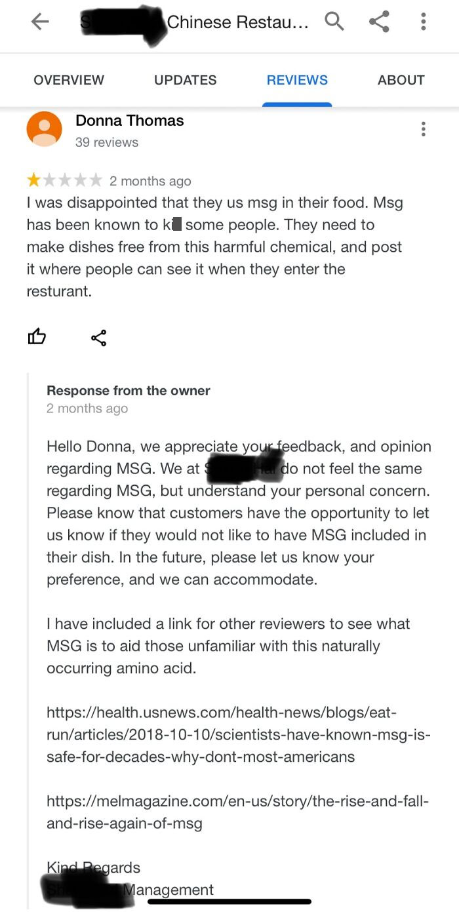Tap the restaurant name in the title bar
Viewport: 459px width, 912px height.
197,22
